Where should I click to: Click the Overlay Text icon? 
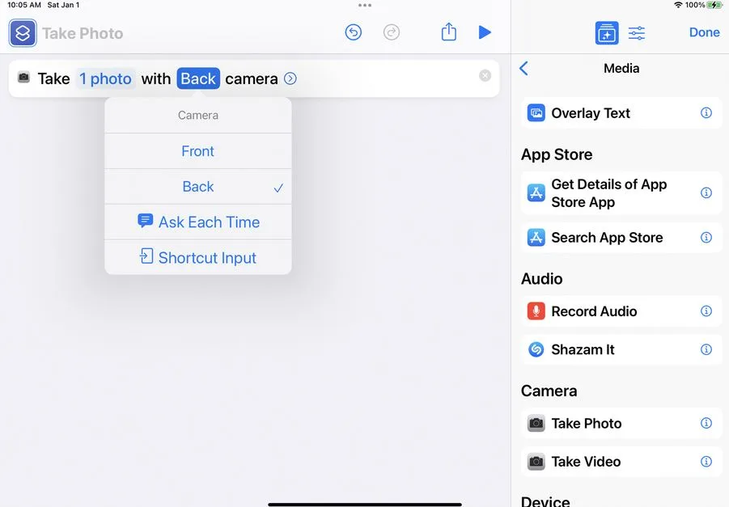(536, 113)
